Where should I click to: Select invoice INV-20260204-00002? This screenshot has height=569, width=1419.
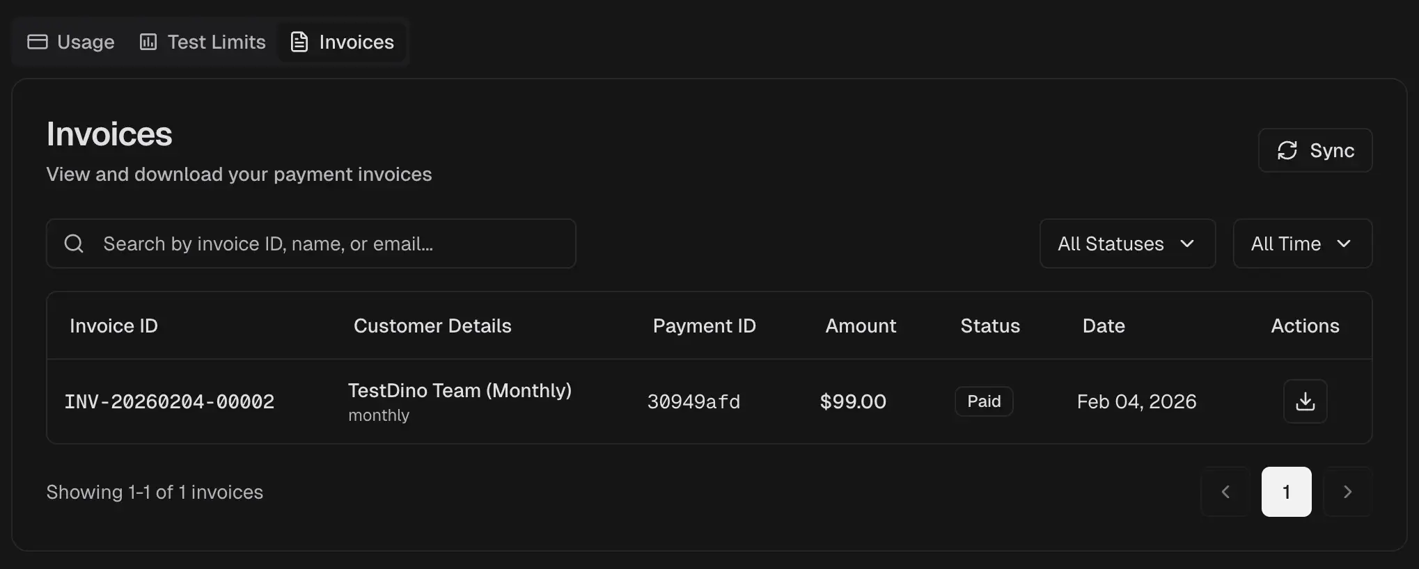point(169,401)
